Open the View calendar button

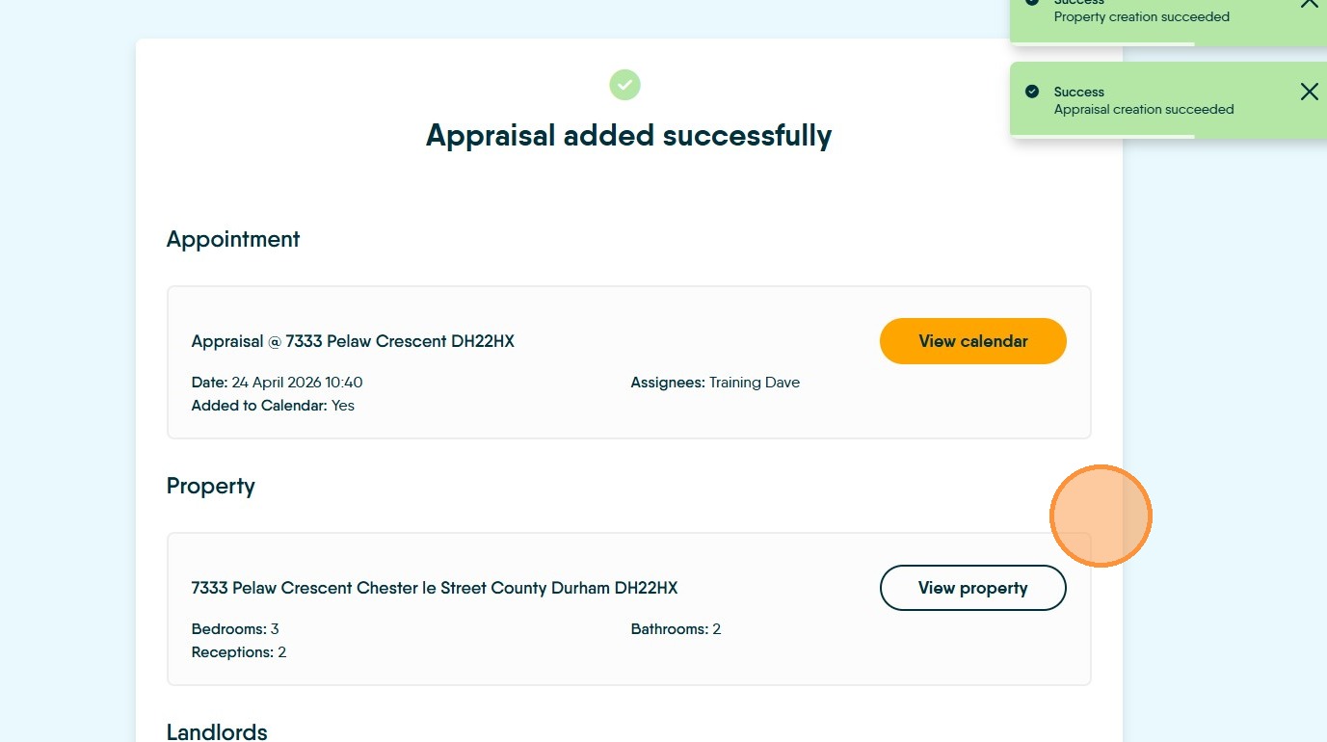[972, 341]
